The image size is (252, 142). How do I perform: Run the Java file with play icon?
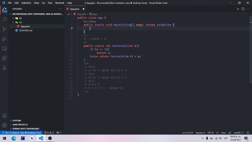[238, 9]
